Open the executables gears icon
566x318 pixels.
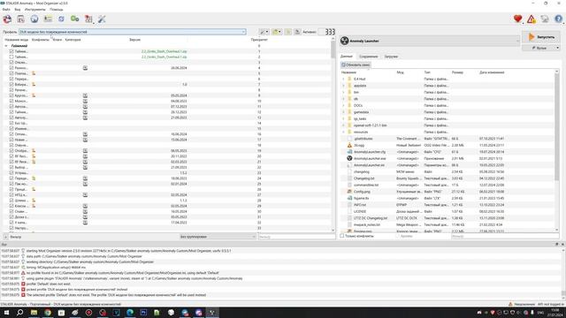tap(74, 19)
